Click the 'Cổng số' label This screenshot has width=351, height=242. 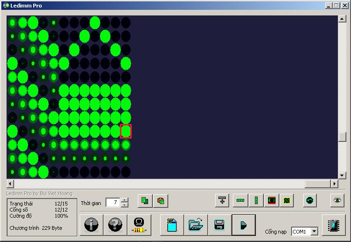19,210
